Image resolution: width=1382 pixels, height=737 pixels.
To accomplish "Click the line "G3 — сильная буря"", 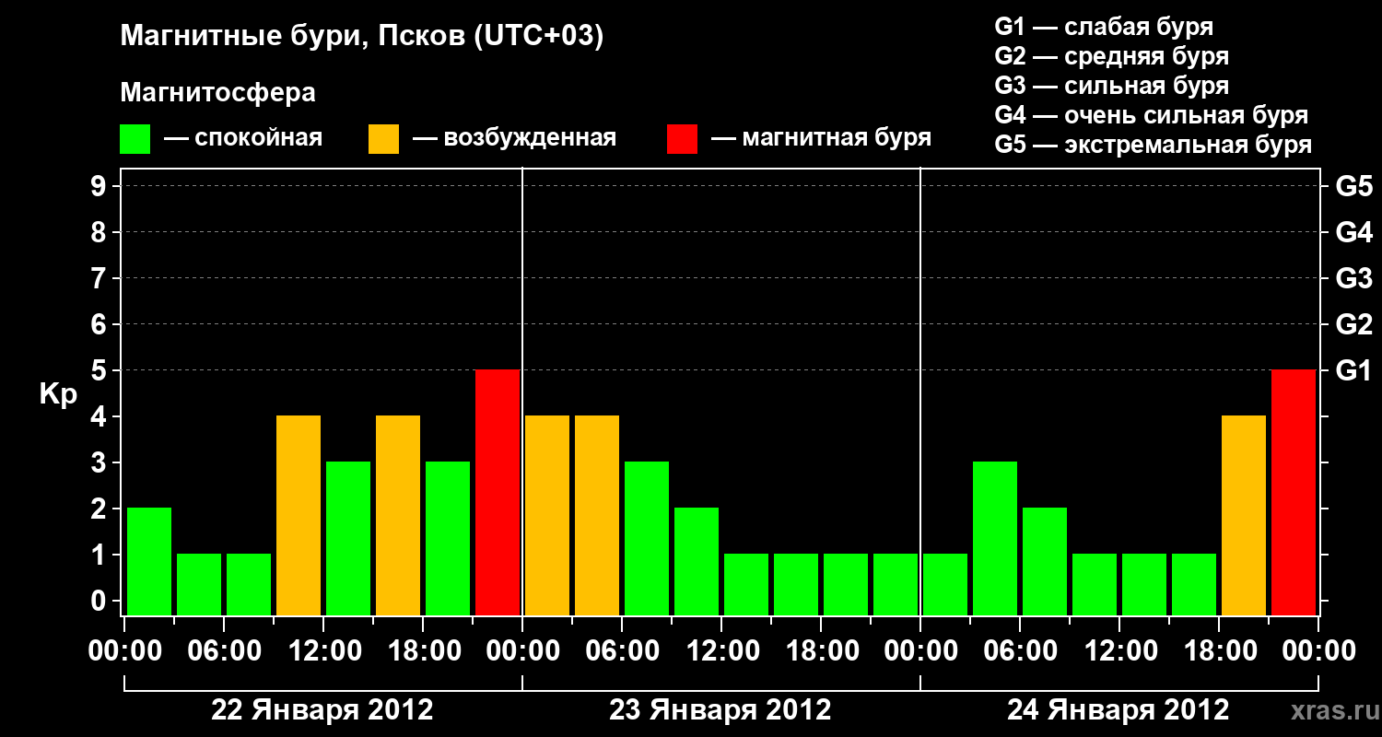I will [x=1111, y=86].
